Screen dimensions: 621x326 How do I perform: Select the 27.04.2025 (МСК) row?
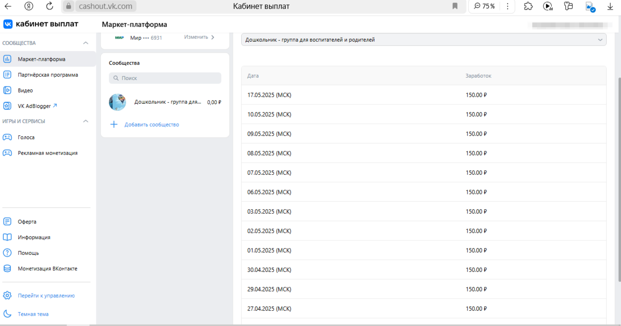424,308
